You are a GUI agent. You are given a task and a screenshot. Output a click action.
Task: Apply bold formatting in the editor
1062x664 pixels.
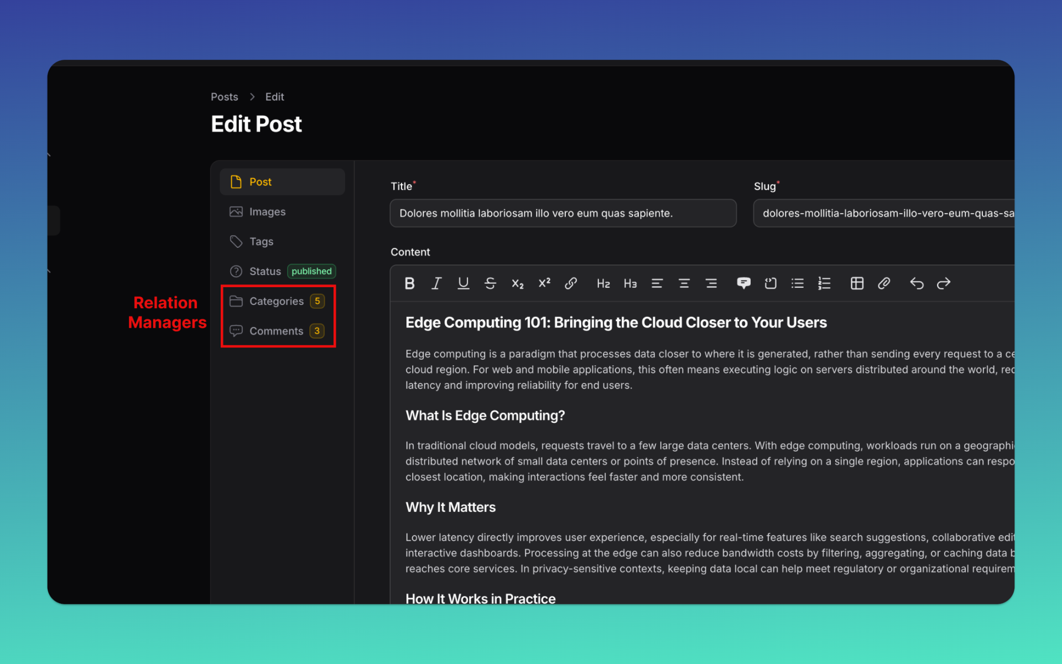409,283
